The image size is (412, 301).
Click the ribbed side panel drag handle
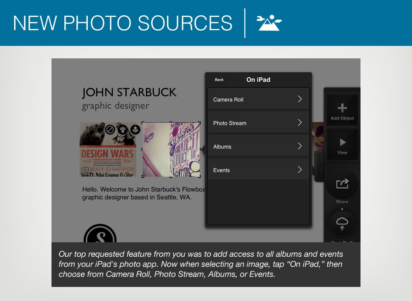319,166
